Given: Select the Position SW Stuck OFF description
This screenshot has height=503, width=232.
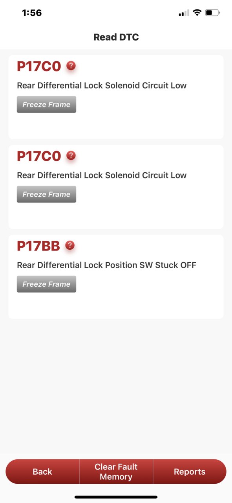Looking at the screenshot, I should tap(106, 265).
